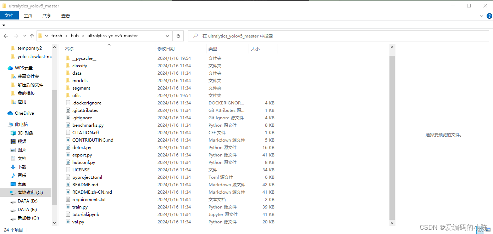Click the file list vertical scrollbar

[x=392, y=135]
